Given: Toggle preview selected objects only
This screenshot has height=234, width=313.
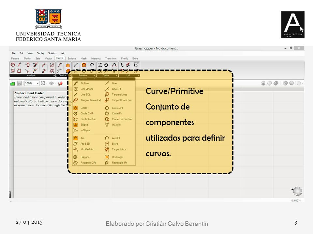Looking at the screenshot, I should 286,83.
